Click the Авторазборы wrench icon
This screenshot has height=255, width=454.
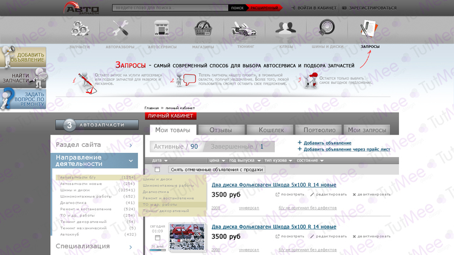(120, 28)
